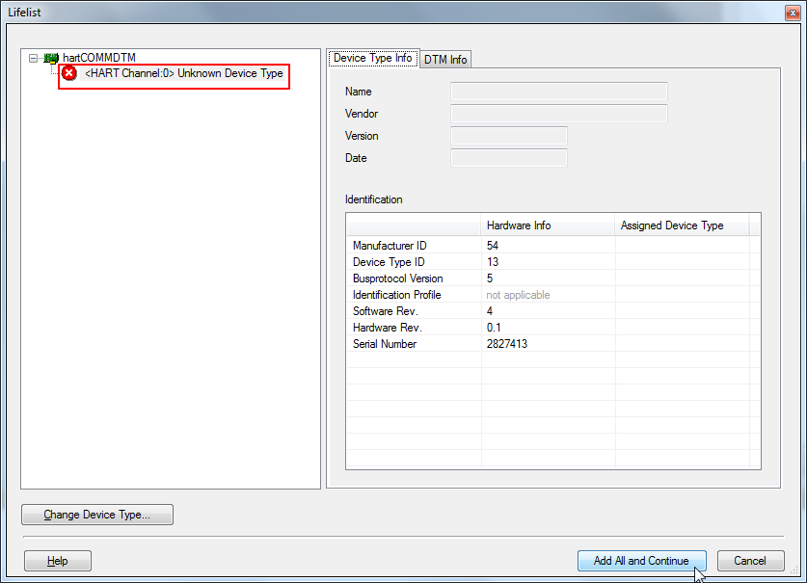Cancel the Lifelist dialog
Viewport: 807px width, 583px height.
click(750, 561)
